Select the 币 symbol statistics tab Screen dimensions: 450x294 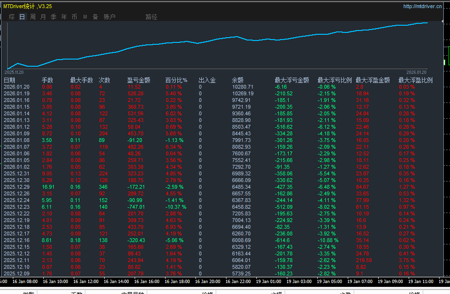tap(74, 17)
